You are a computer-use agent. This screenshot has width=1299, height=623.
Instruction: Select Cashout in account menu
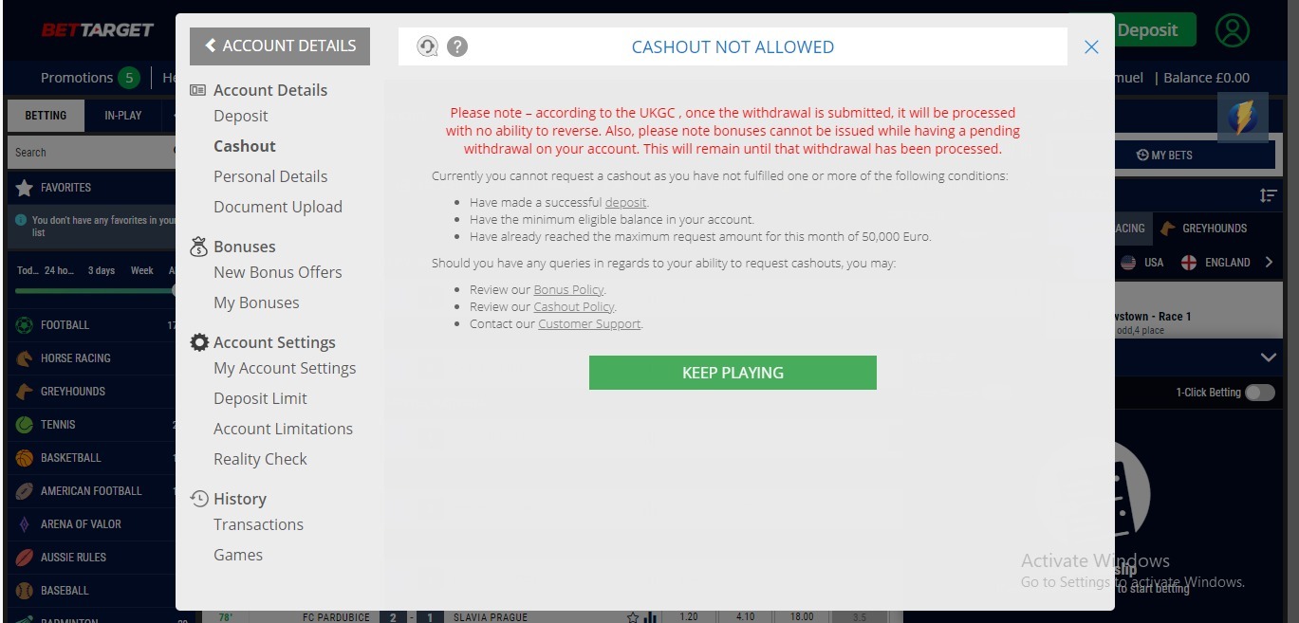[x=245, y=146]
